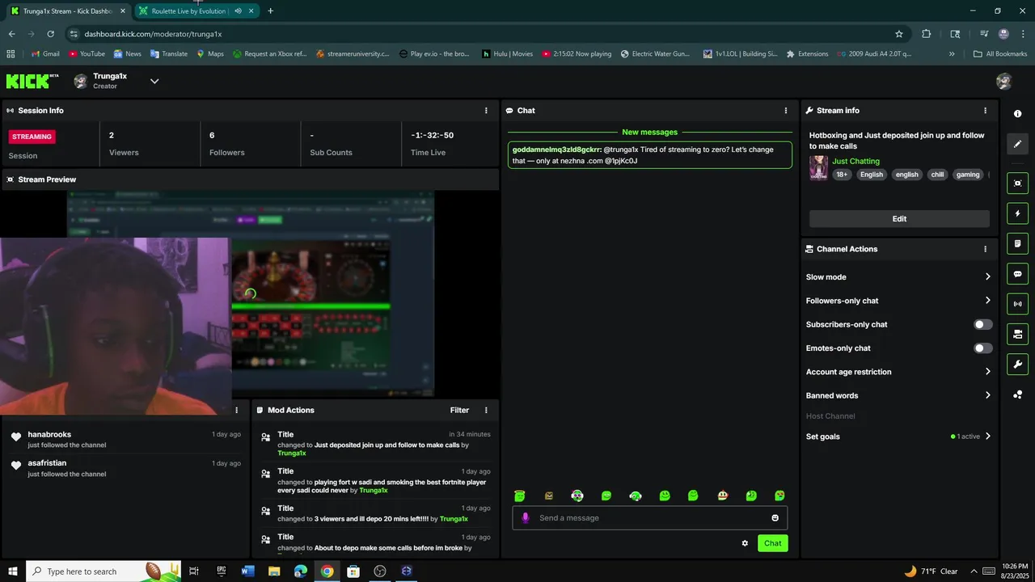Click the Kick logo in header
This screenshot has width=1035, height=582.
coord(32,81)
